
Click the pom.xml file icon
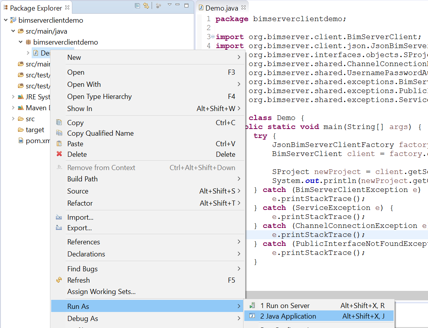(x=21, y=141)
